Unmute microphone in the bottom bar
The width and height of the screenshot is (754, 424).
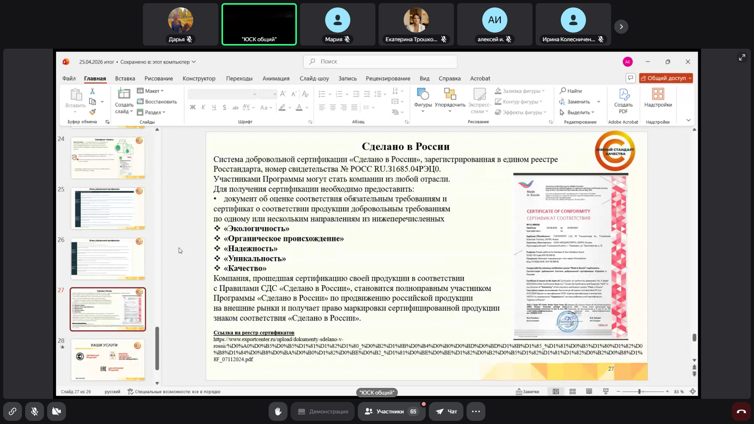(35, 411)
